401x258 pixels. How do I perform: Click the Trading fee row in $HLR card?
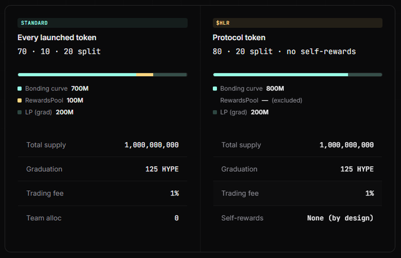click(297, 194)
